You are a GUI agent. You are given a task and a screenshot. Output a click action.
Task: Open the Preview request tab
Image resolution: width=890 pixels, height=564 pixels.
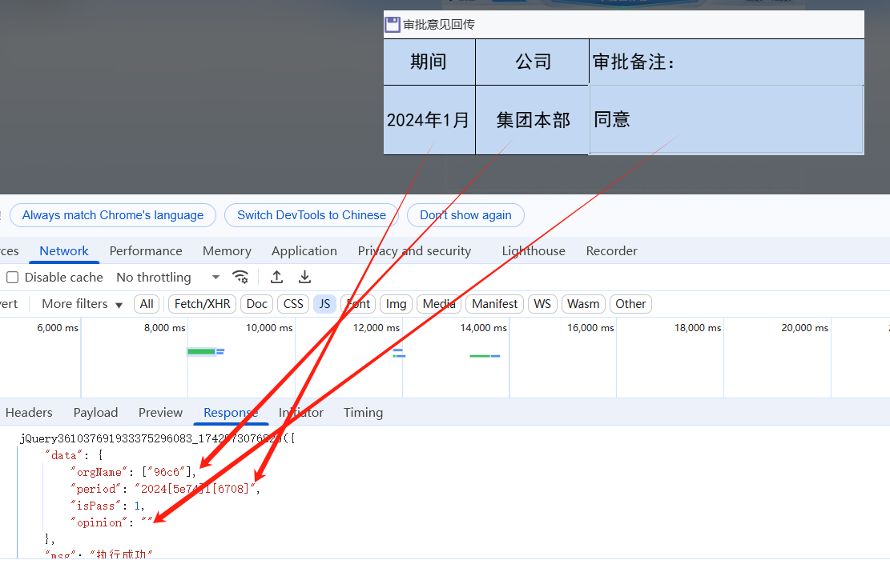point(161,412)
